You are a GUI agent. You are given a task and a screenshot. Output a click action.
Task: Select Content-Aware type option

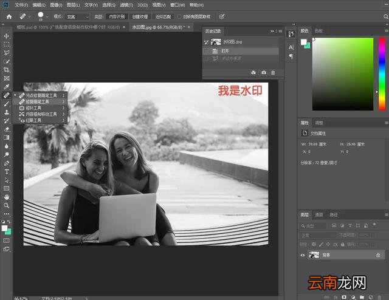point(117,16)
